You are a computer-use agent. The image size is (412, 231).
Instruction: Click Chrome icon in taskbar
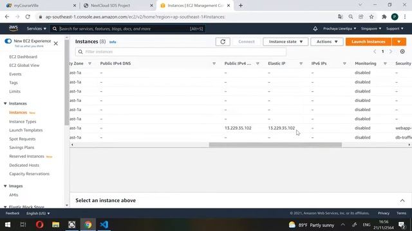[x=88, y=225]
